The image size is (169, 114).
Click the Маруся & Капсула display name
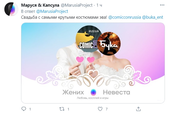[40, 5]
